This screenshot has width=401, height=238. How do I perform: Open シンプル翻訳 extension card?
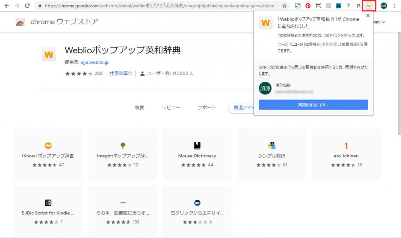click(x=271, y=154)
